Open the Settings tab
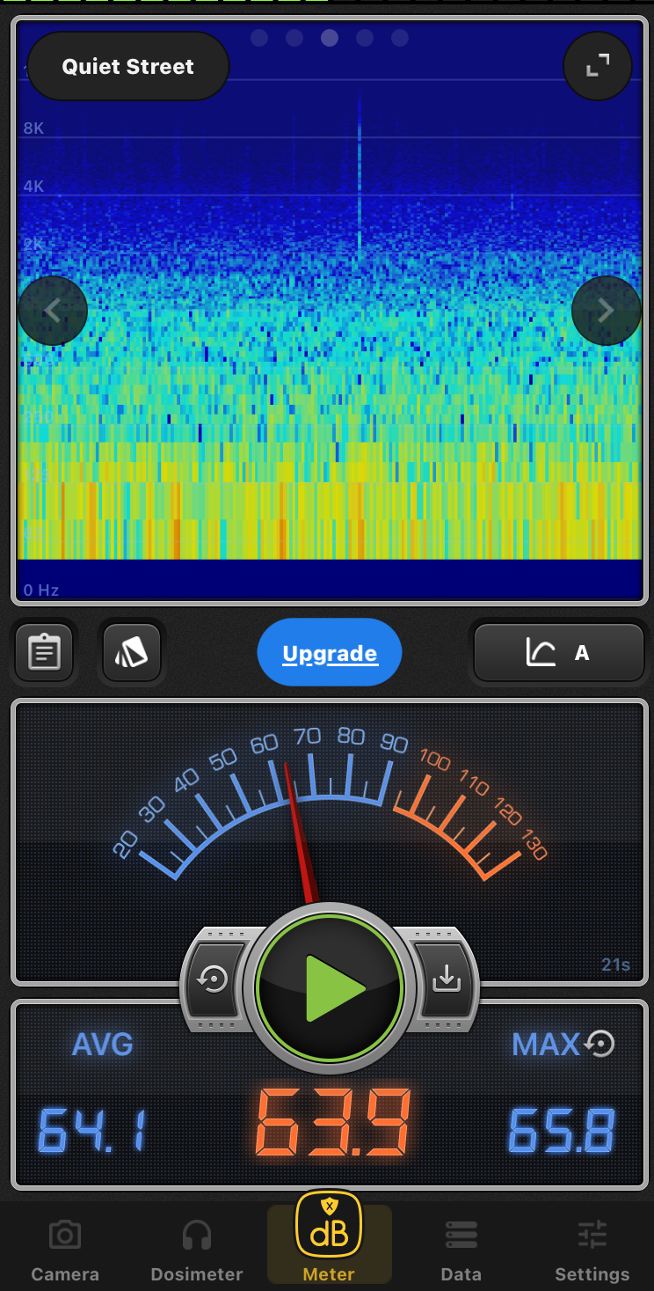 click(592, 1250)
